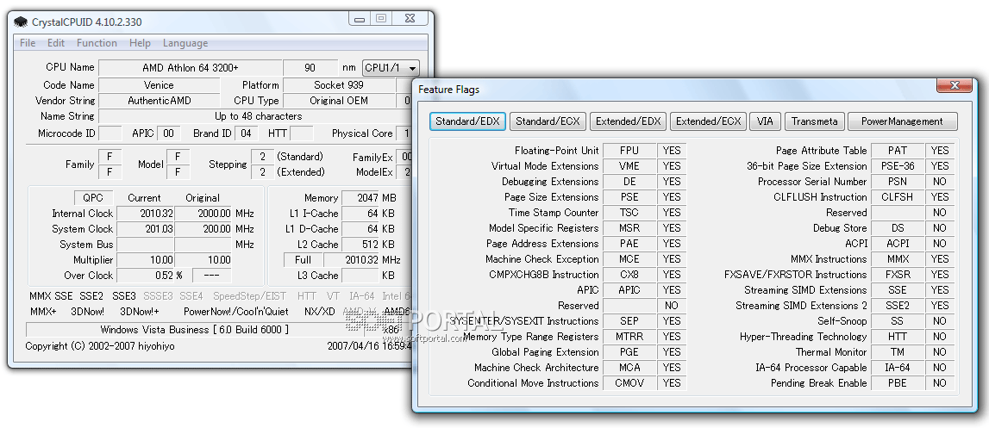Click the 3DNow!+ indicator
989x428 pixels.
pyautogui.click(x=140, y=312)
